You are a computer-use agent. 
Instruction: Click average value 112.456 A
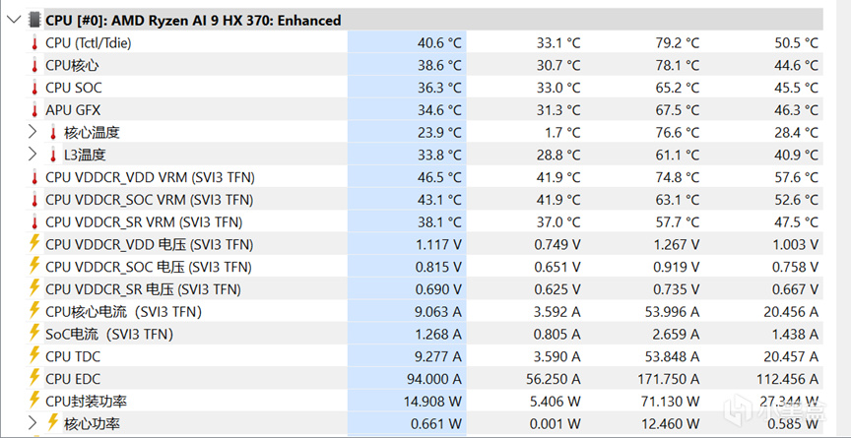[788, 379]
